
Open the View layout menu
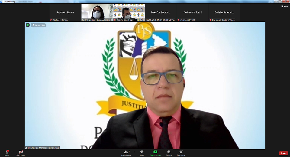285,6
